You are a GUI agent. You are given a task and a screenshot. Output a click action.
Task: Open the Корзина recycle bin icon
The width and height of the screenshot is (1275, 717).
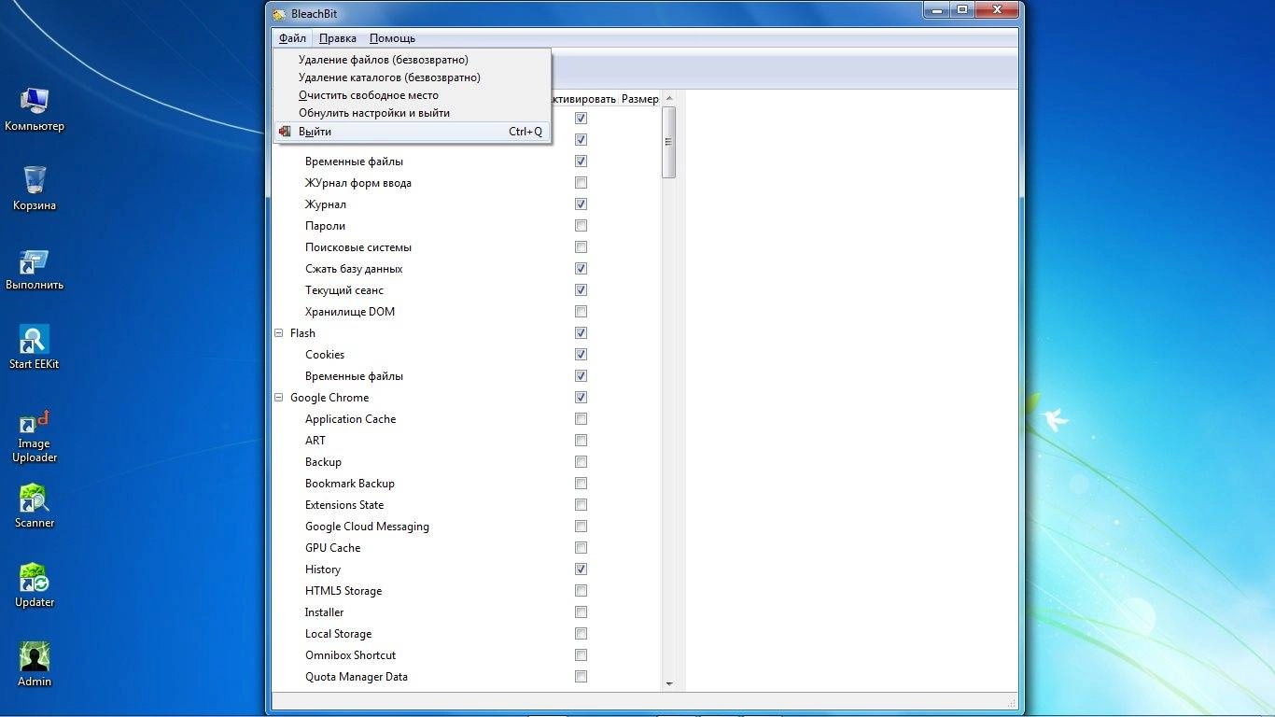click(x=35, y=189)
